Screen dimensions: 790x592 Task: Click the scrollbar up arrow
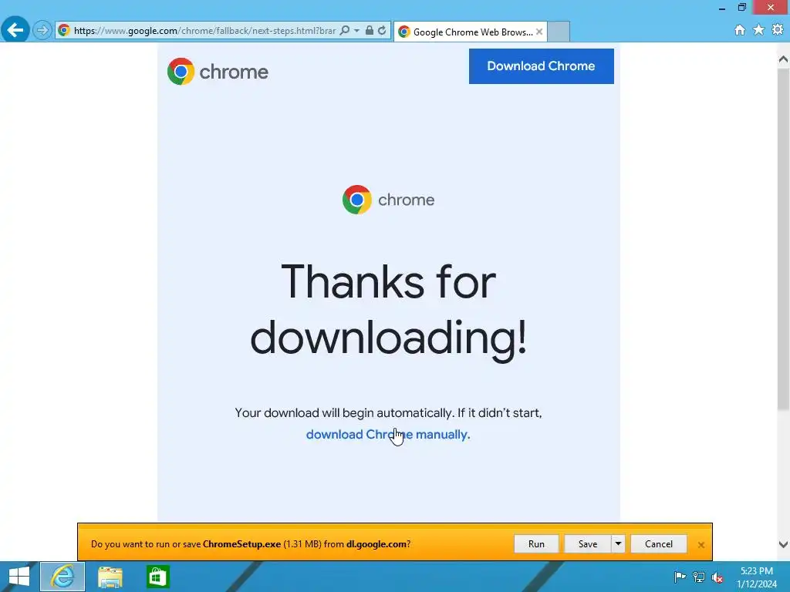pyautogui.click(x=783, y=59)
